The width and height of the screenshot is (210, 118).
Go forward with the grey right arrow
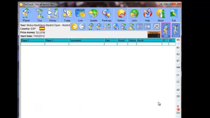point(82,27)
